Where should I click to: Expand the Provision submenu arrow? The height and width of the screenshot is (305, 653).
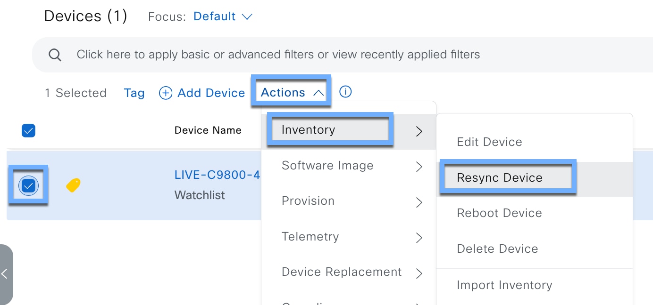coord(419,202)
